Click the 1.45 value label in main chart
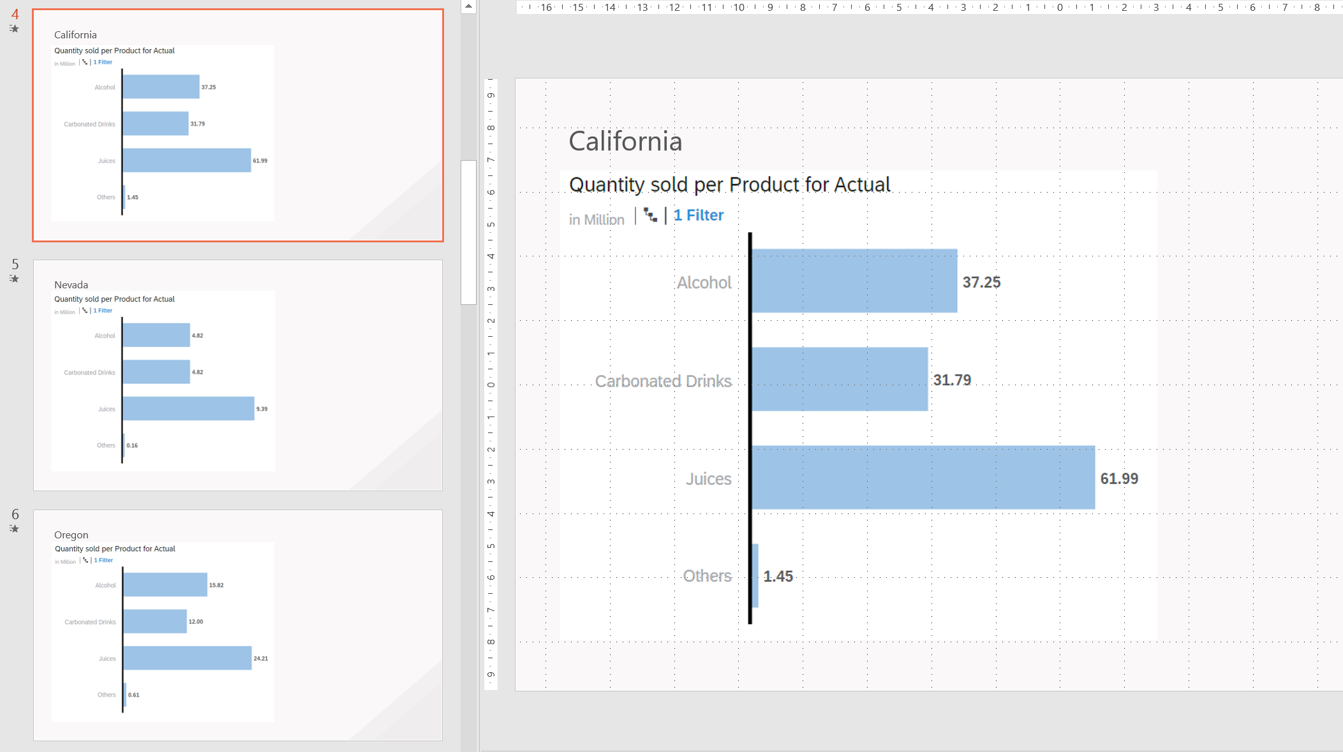 click(778, 577)
